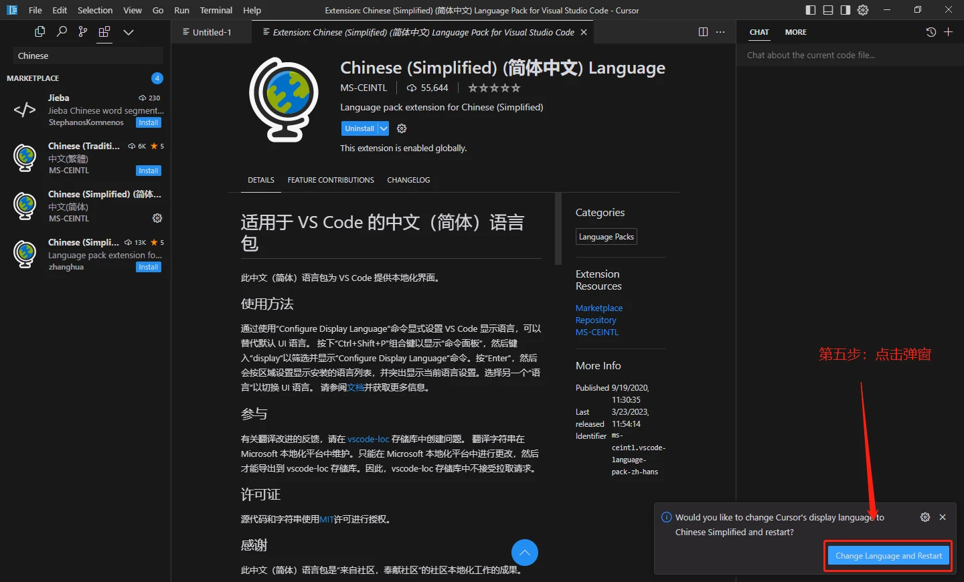Viewport: 964px width, 582px height.
Task: Open the Selection menu
Action: pyautogui.click(x=95, y=10)
